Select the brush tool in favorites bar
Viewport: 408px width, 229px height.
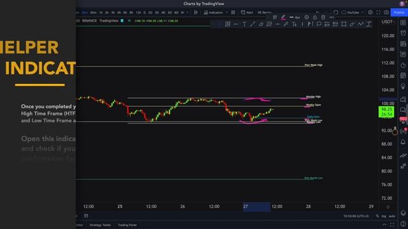pos(286,24)
